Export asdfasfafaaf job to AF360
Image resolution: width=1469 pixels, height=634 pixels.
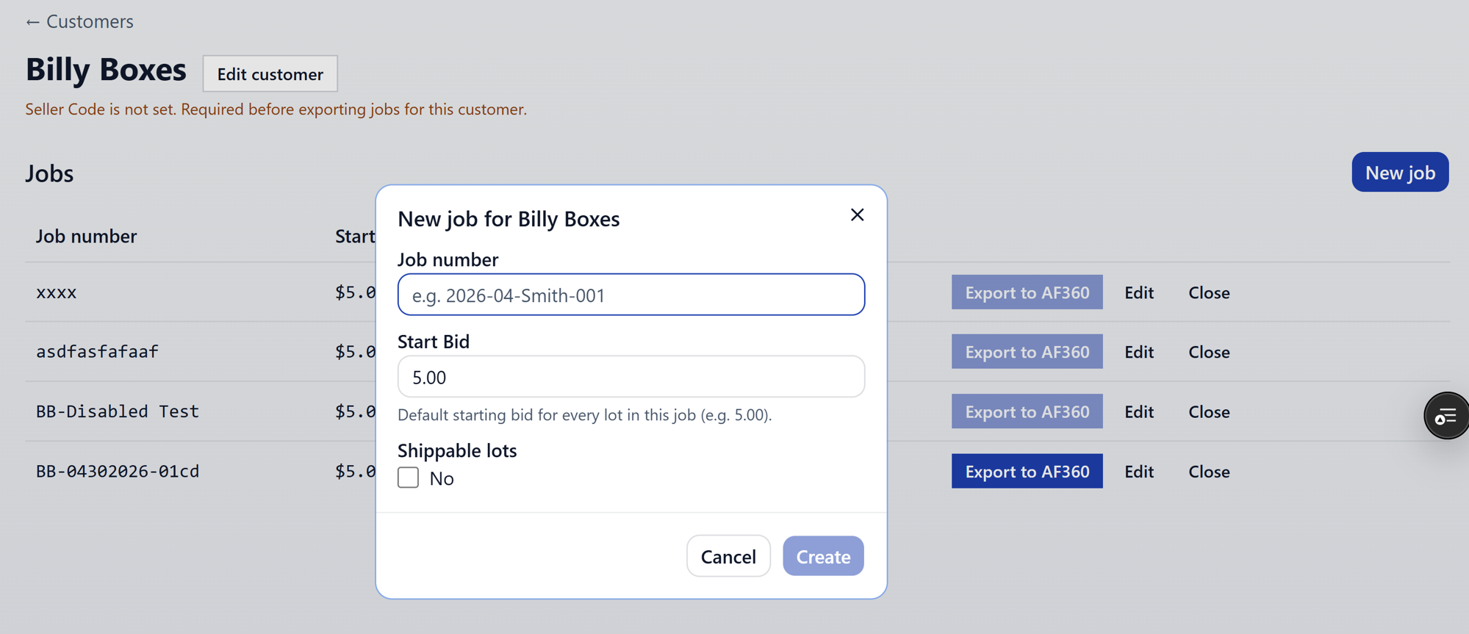click(1027, 351)
